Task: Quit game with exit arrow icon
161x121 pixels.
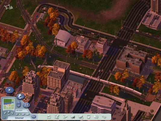Action: tap(65, 117)
